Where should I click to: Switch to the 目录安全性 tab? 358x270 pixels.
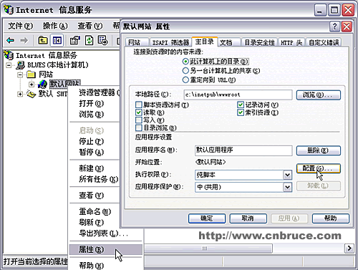point(259,42)
